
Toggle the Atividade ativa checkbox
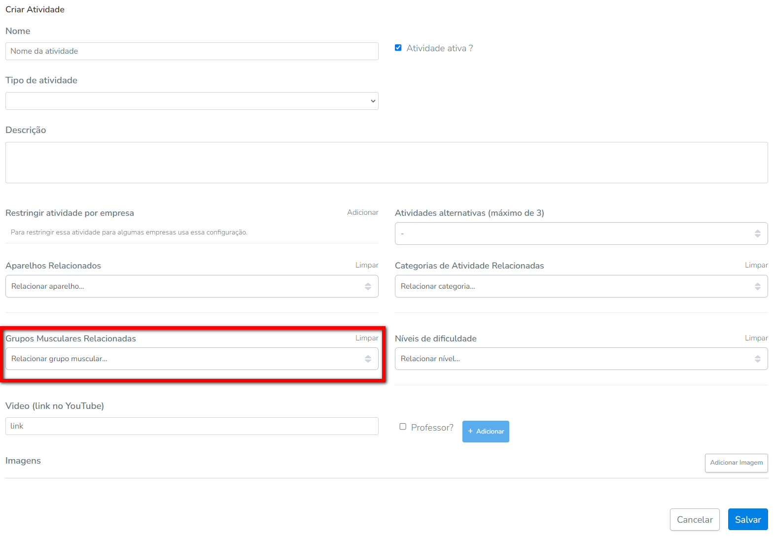tap(398, 48)
